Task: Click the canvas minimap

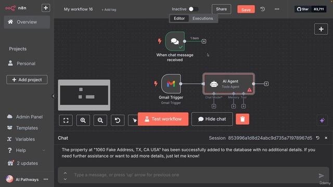Action: (x=84, y=95)
